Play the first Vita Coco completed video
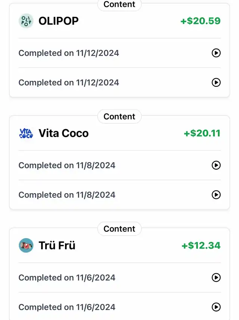The height and width of the screenshot is (320, 239). point(216,165)
